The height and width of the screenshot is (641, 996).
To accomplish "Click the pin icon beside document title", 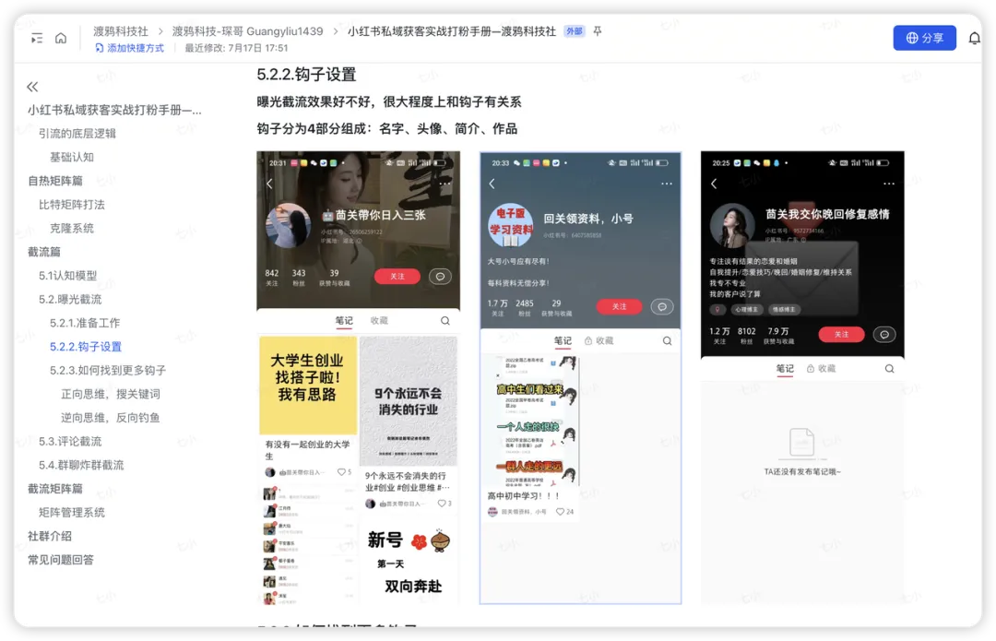I will pos(597,31).
